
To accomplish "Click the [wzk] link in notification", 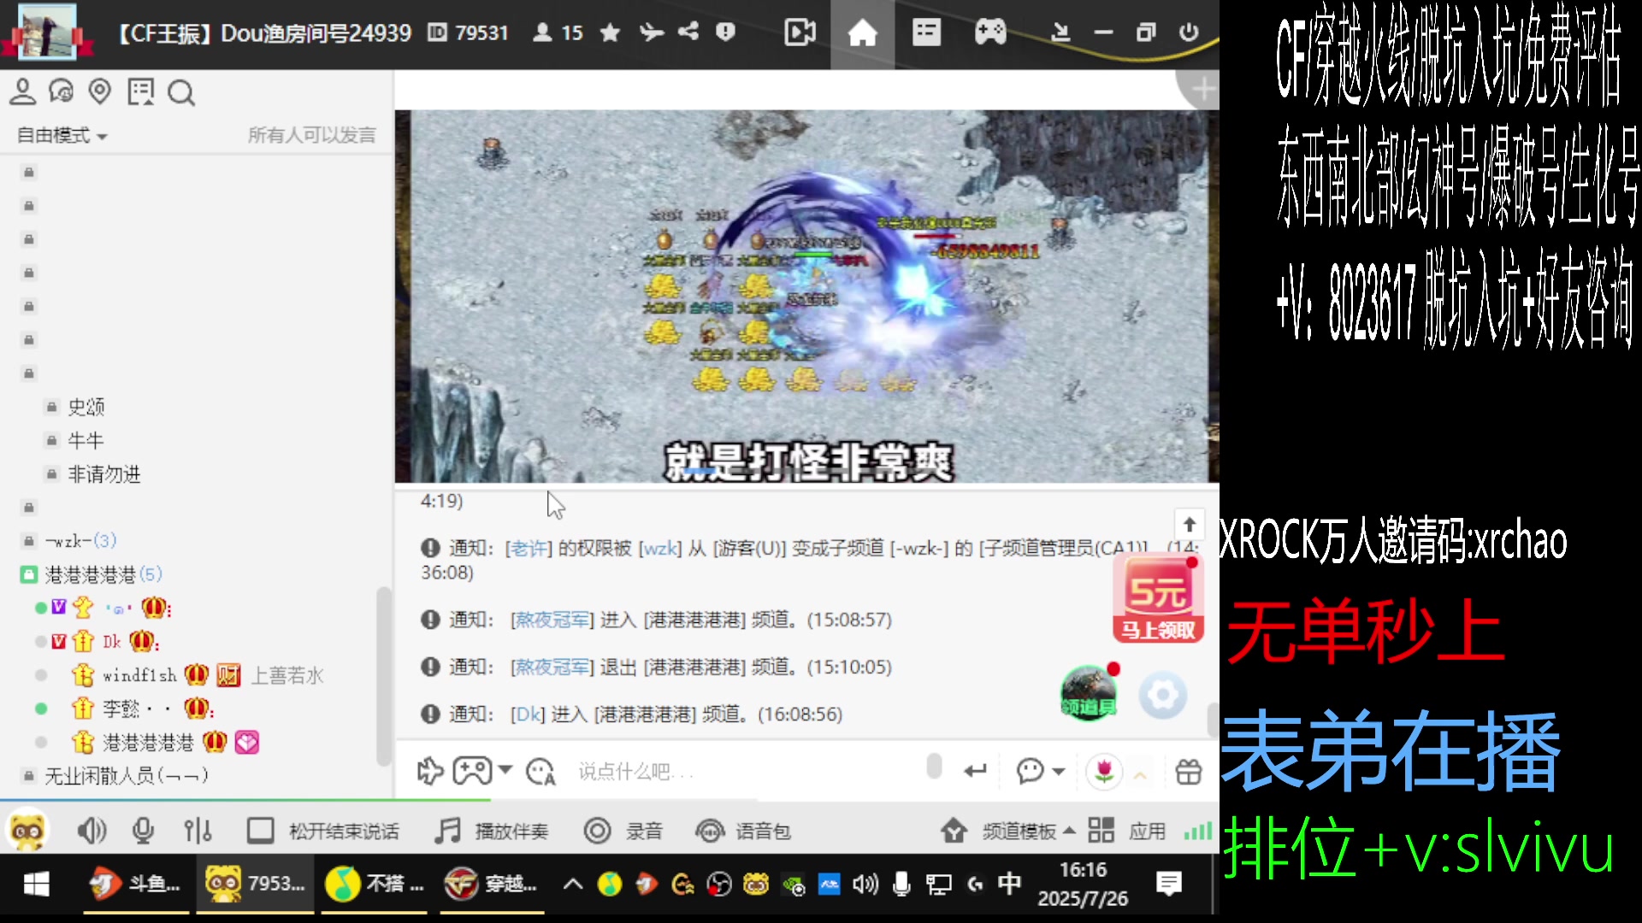I will [x=660, y=549].
